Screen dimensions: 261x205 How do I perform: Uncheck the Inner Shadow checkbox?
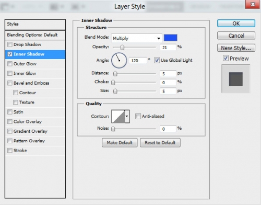coord(10,54)
